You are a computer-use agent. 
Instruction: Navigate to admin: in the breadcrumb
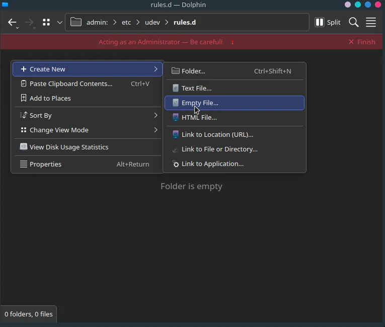(97, 22)
